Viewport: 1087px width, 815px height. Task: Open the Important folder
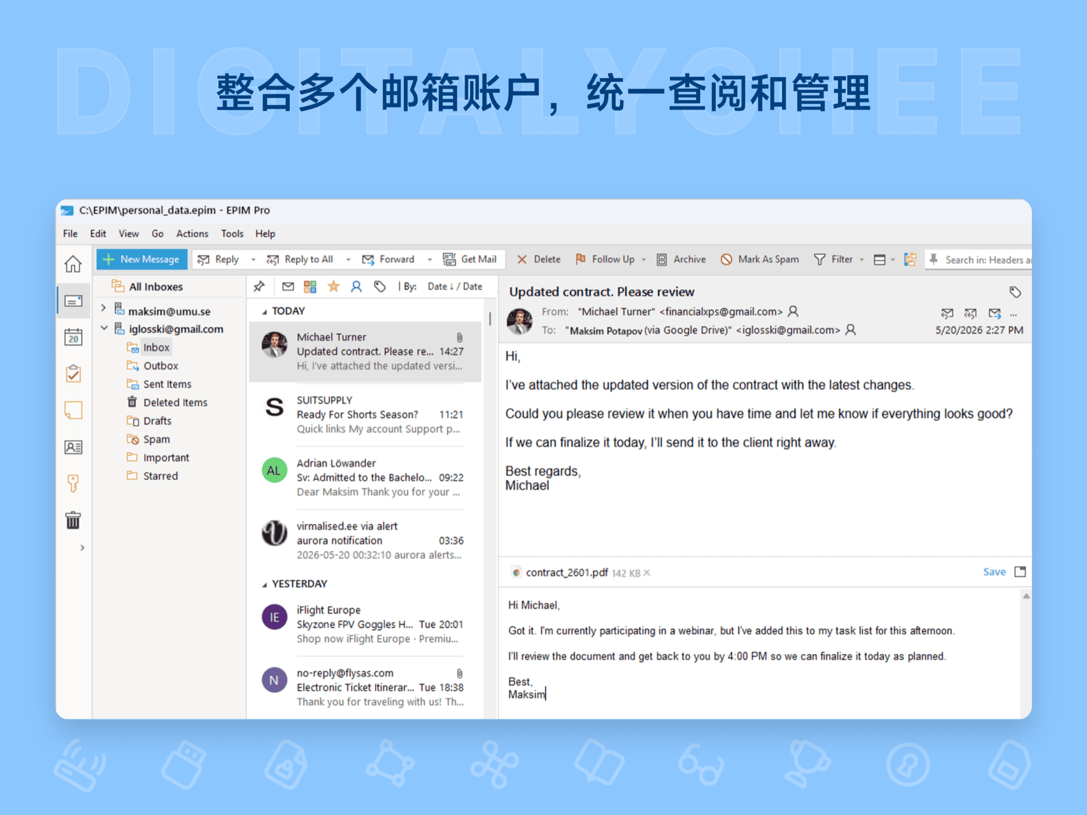pos(158,458)
